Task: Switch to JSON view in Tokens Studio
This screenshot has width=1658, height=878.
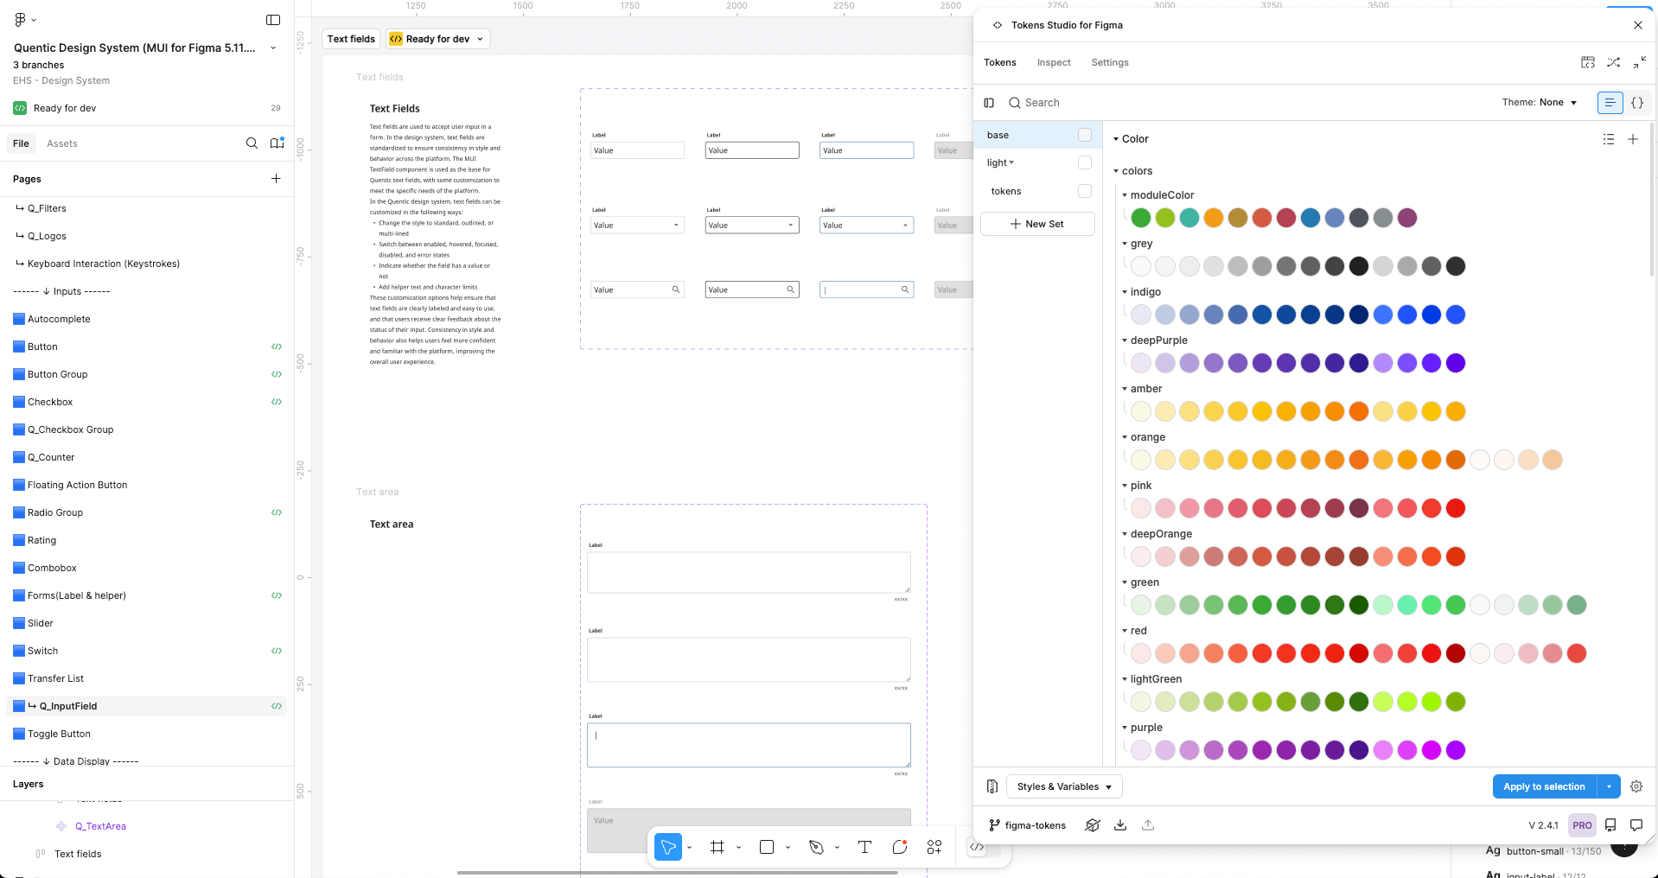Action: pyautogui.click(x=1636, y=103)
